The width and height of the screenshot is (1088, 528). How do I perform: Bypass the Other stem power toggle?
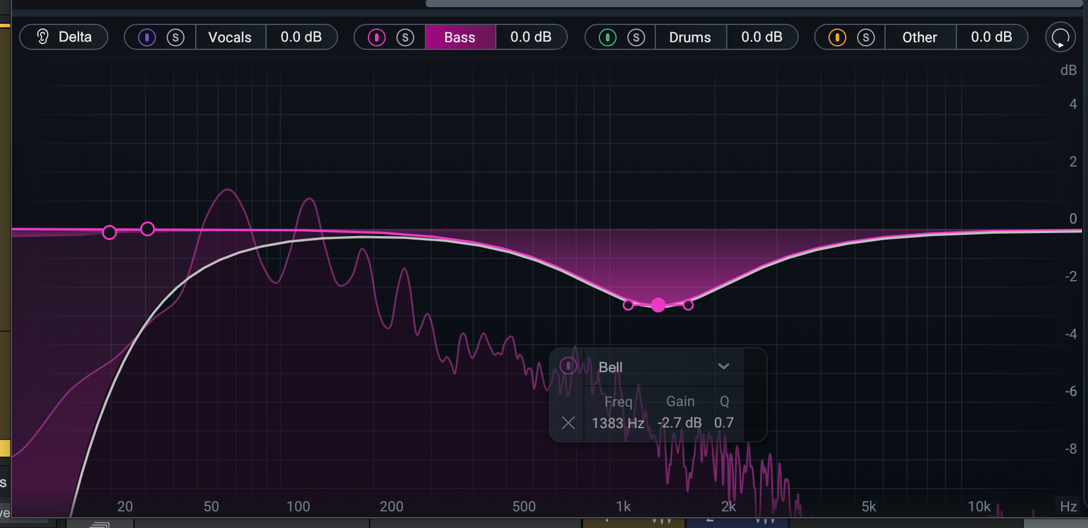click(837, 37)
